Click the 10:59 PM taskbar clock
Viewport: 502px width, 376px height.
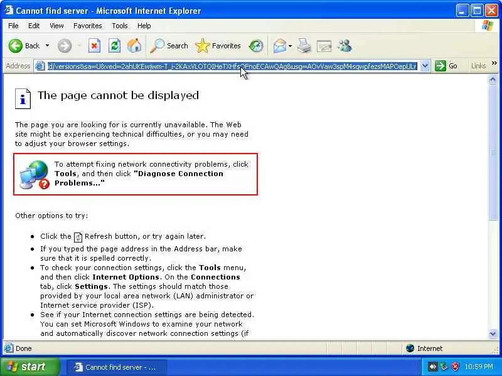pos(479,367)
